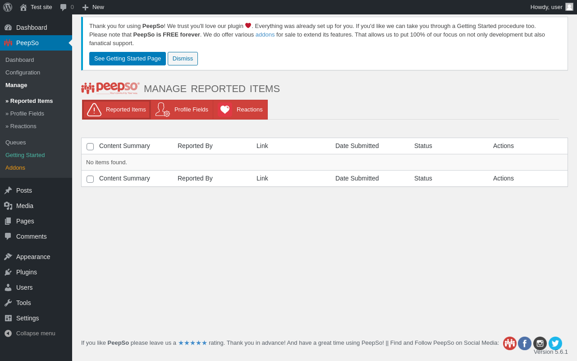Open the Manage submenu link
This screenshot has height=361, width=577.
[x=16, y=85]
